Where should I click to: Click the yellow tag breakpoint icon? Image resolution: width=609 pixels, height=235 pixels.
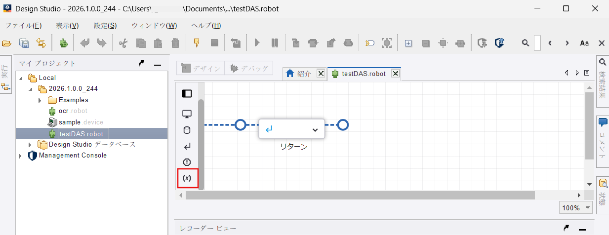tap(369, 43)
